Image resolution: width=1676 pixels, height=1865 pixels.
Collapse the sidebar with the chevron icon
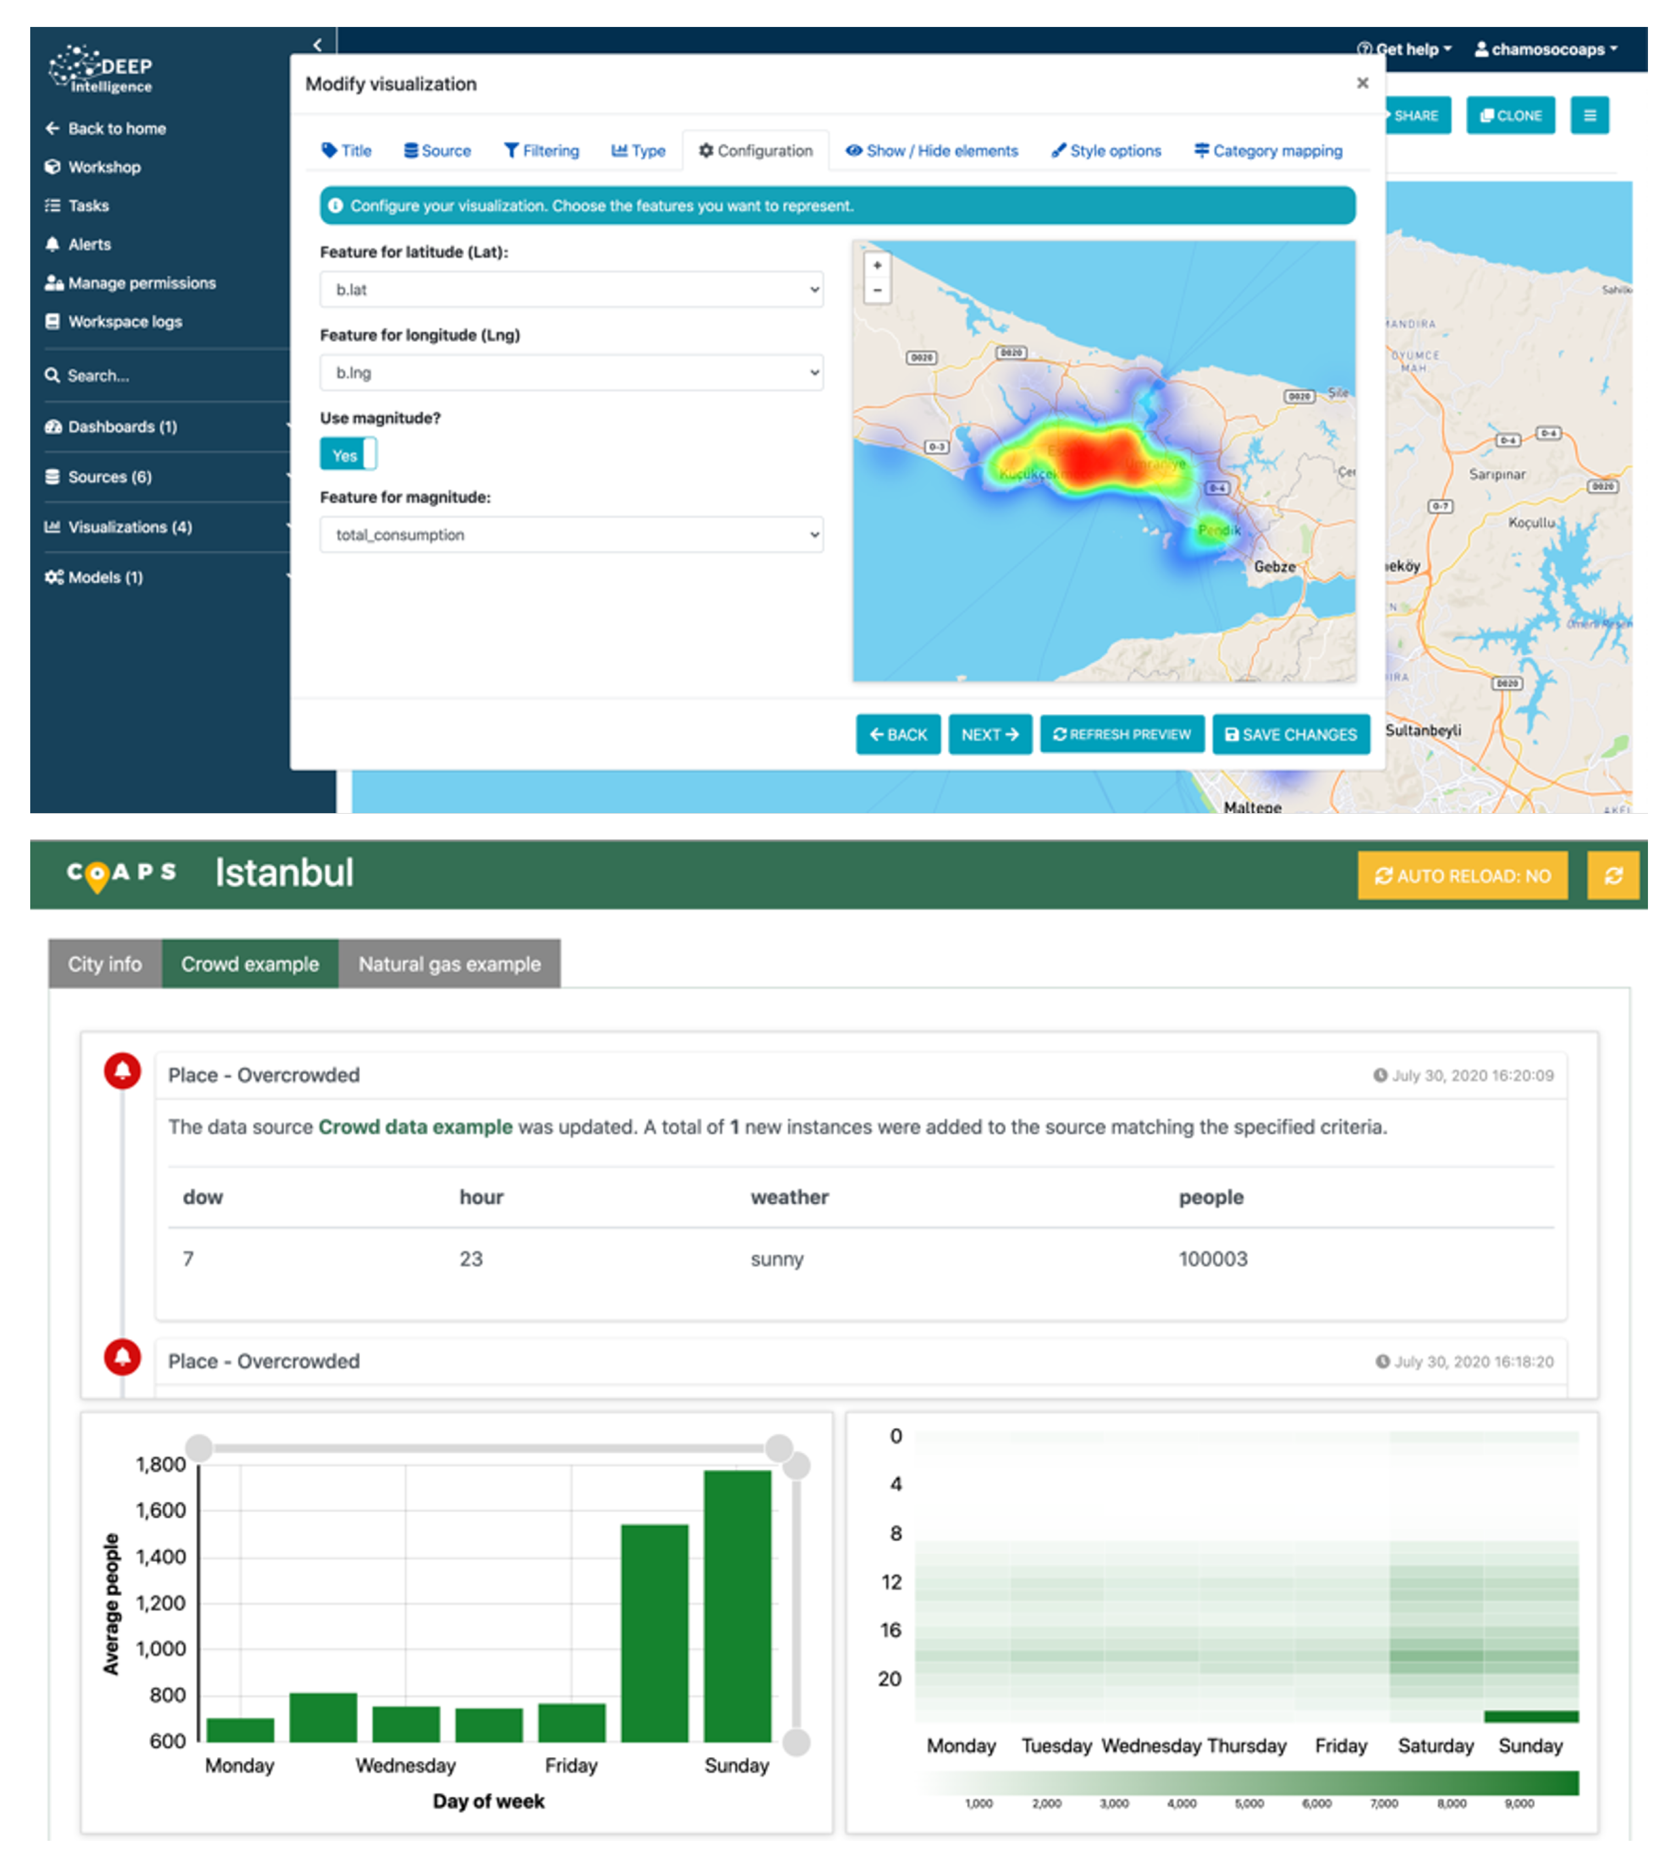pos(318,44)
